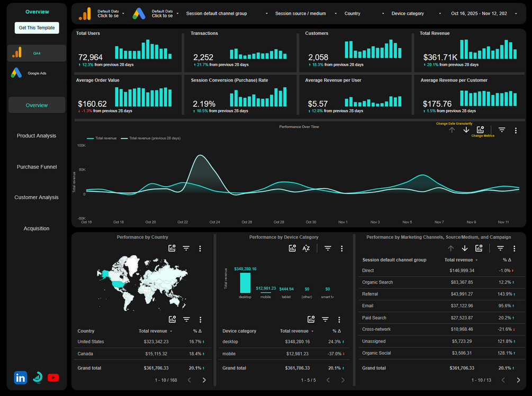Click the A-Z sort icon on device category chart
This screenshot has width=532, height=396.
306,248
